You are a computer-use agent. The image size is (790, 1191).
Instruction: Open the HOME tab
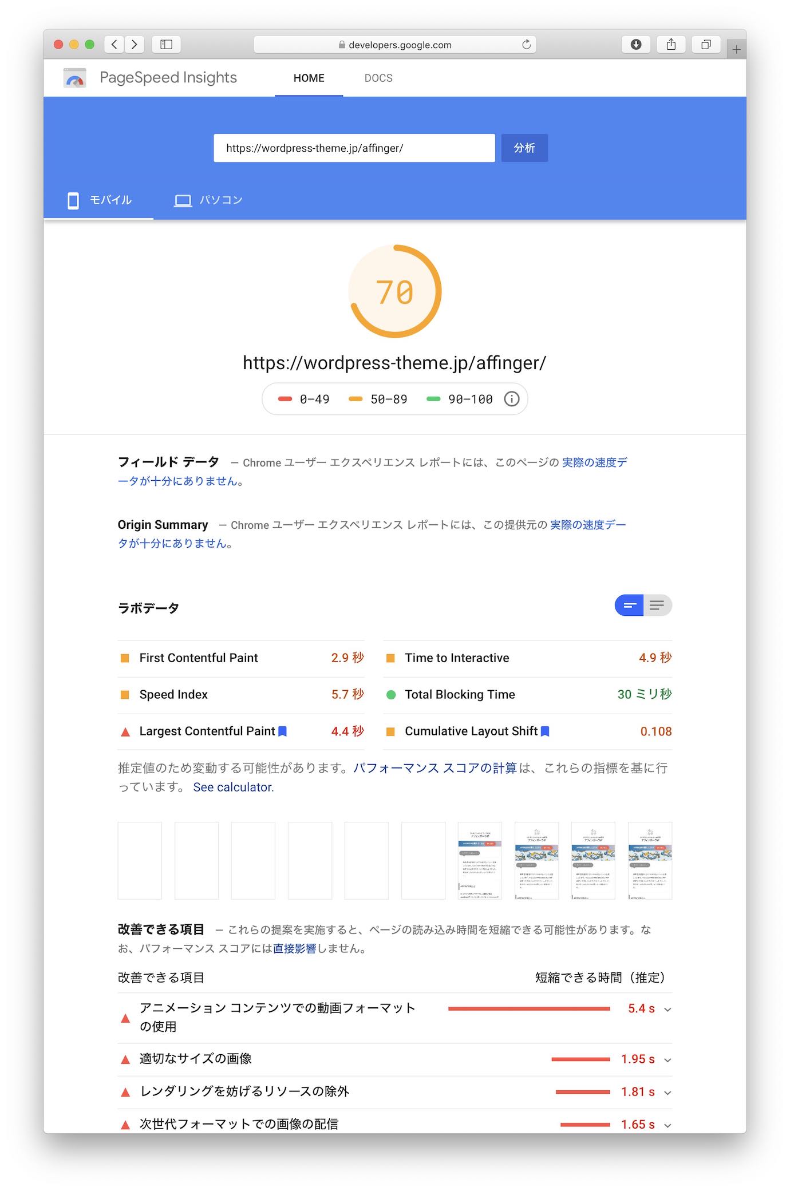click(309, 78)
